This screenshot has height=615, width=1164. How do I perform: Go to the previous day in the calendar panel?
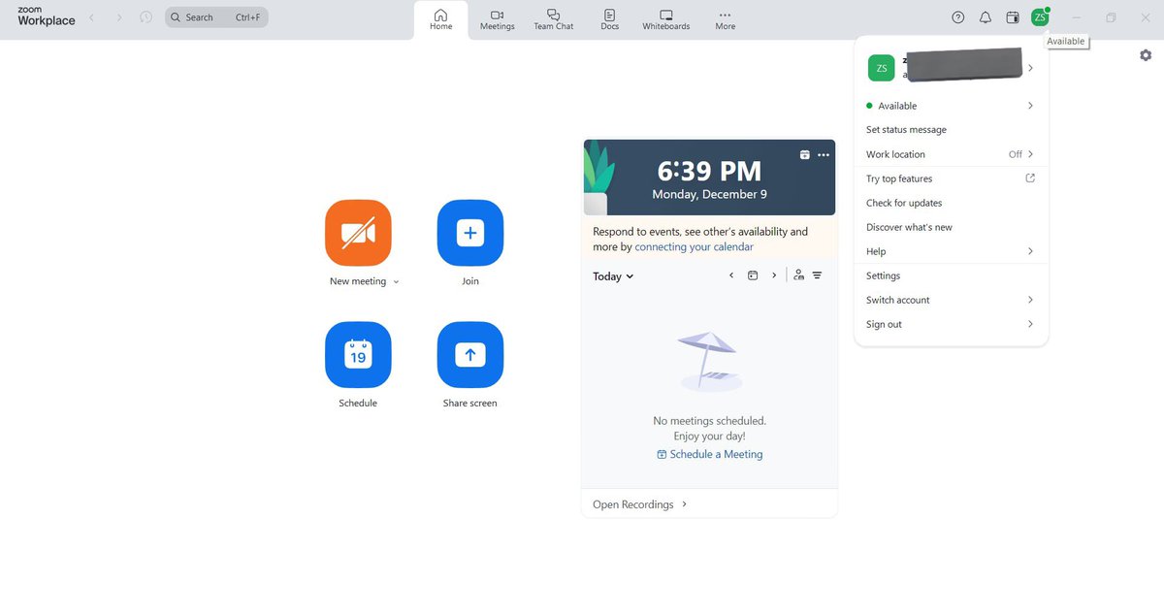(x=731, y=275)
